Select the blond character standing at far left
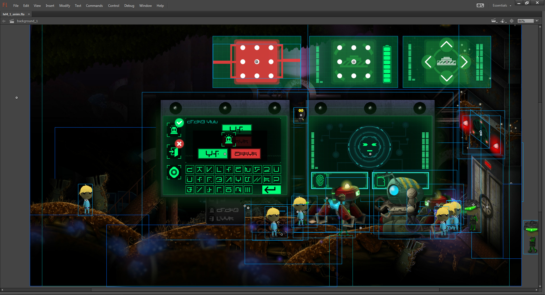 click(x=86, y=200)
